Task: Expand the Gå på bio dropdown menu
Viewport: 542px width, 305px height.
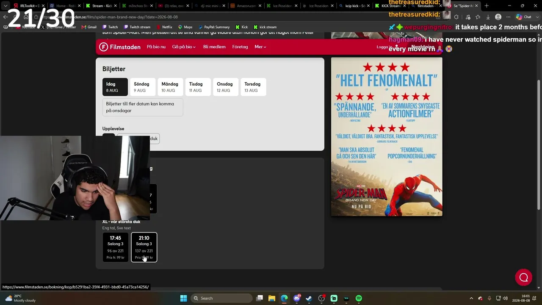Action: 184,47
